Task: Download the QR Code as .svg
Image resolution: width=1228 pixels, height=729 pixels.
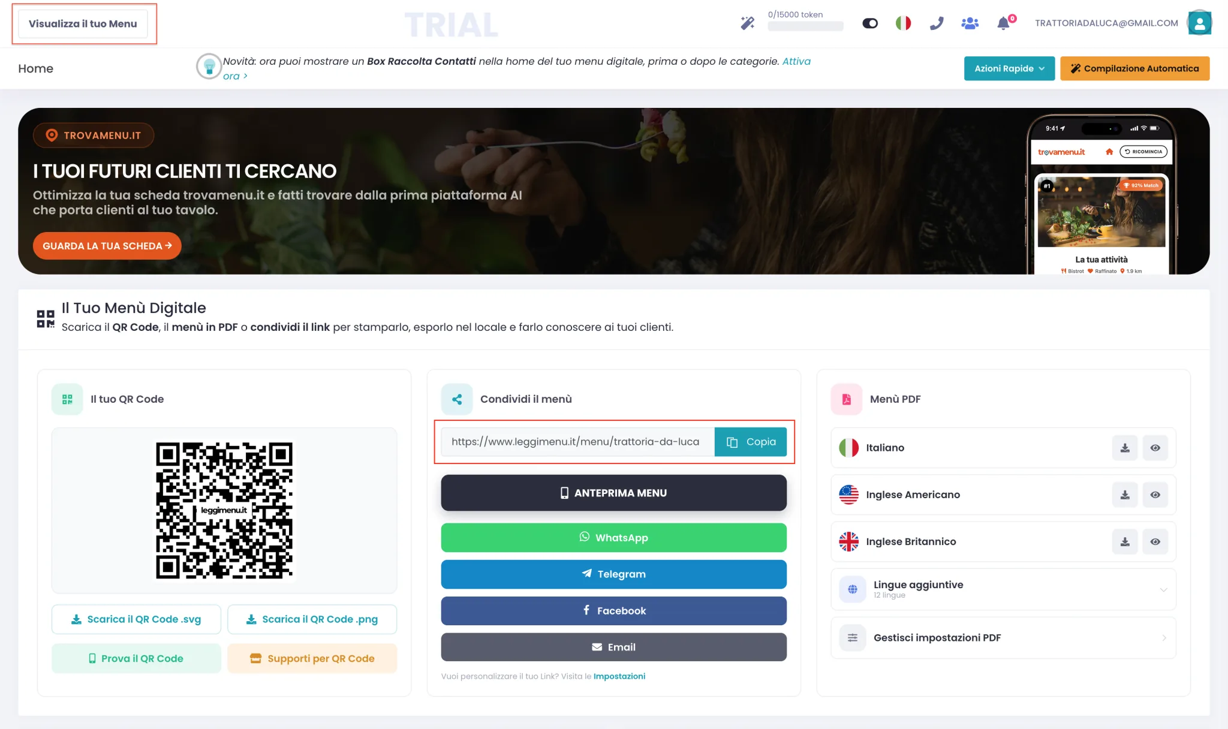Action: (136, 619)
